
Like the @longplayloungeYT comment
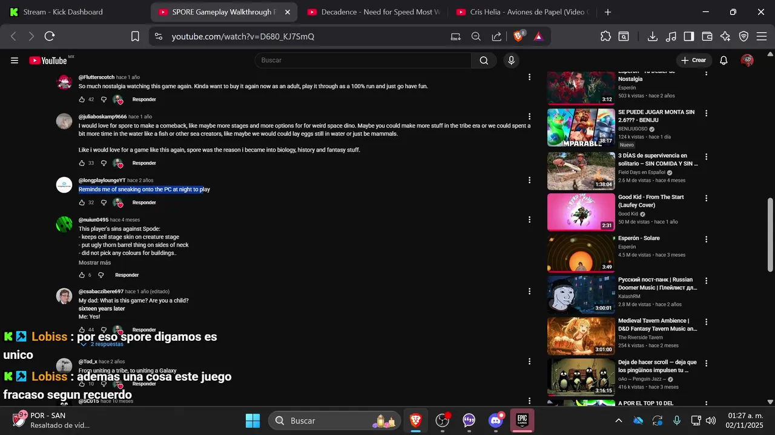82,203
